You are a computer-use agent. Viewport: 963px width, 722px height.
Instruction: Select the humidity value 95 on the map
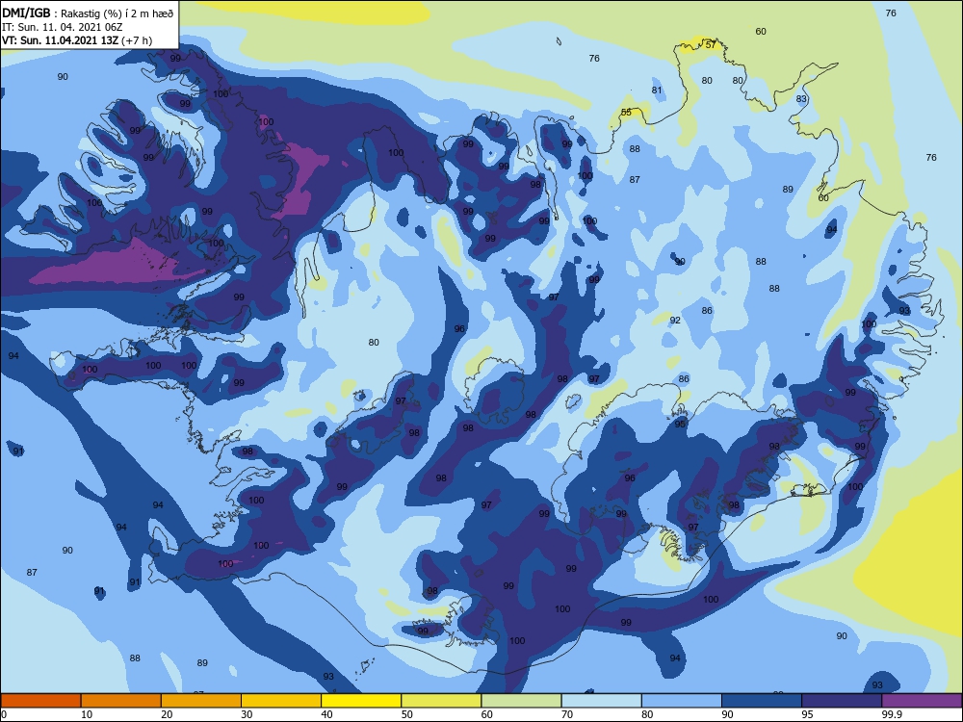(x=680, y=425)
